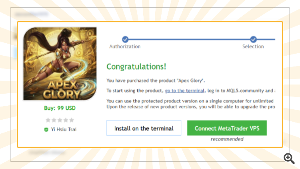
Task: Open seller Yi Hsiu Tsai profile
Action: click(64, 129)
